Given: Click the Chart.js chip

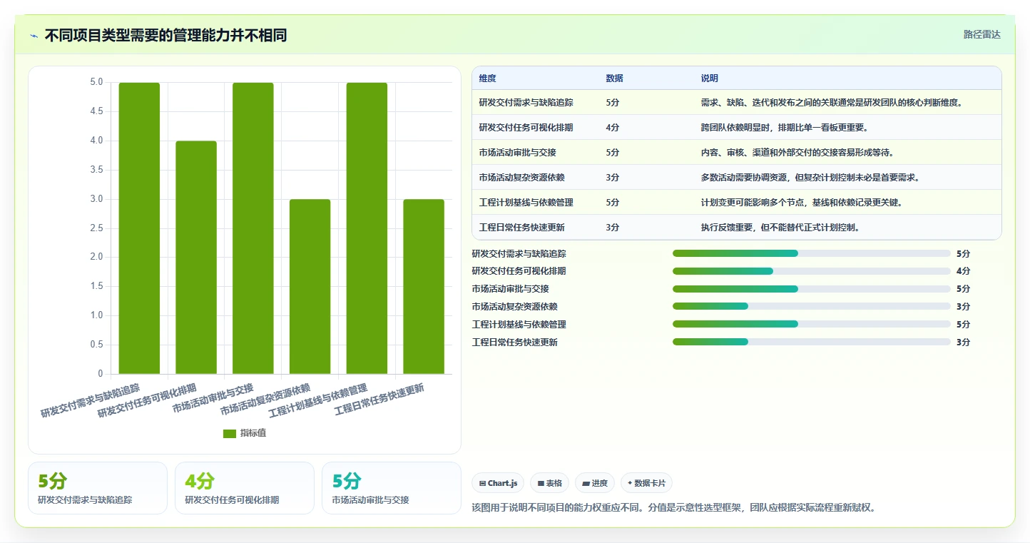Looking at the screenshot, I should [x=498, y=483].
